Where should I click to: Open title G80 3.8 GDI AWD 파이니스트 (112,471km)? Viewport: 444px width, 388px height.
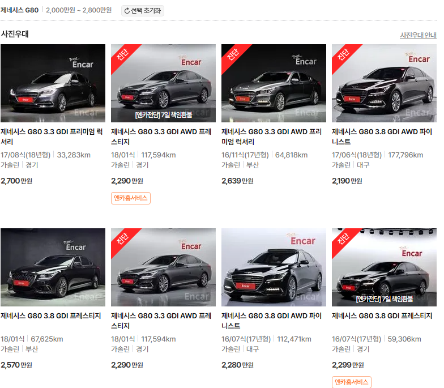pos(272,321)
